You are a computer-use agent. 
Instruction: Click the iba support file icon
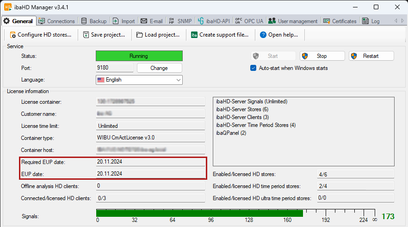(x=194, y=35)
